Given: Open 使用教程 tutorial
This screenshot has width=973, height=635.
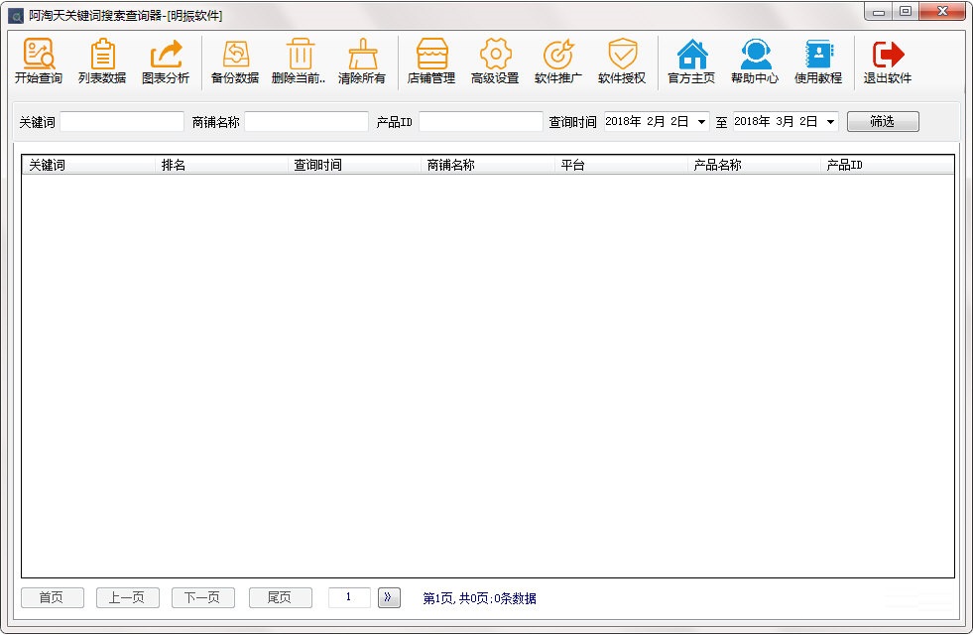Looking at the screenshot, I should [817, 62].
